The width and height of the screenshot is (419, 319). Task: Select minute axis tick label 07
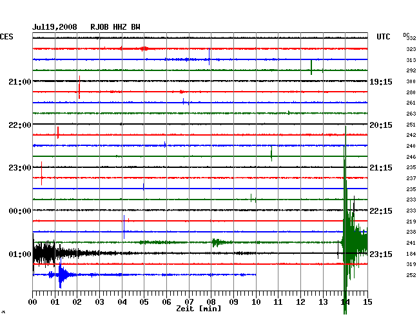point(189,302)
